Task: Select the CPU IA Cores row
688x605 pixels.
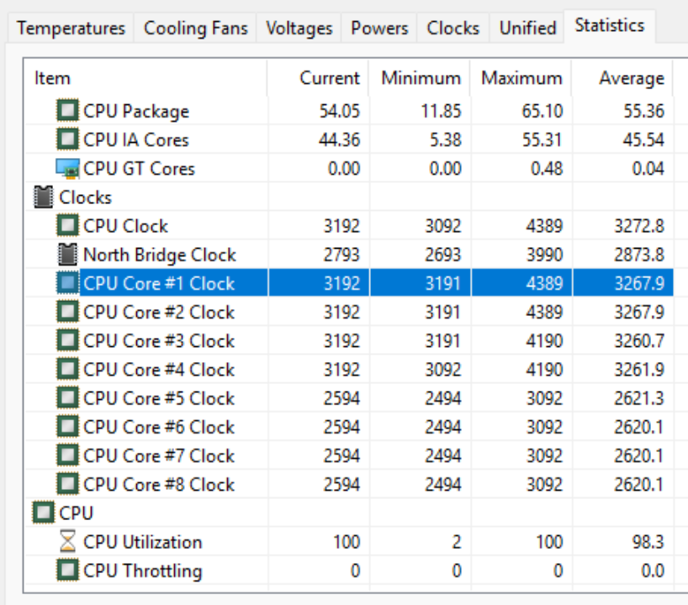Action: click(x=135, y=139)
